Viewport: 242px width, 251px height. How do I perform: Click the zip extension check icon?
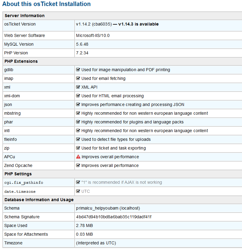[78, 148]
